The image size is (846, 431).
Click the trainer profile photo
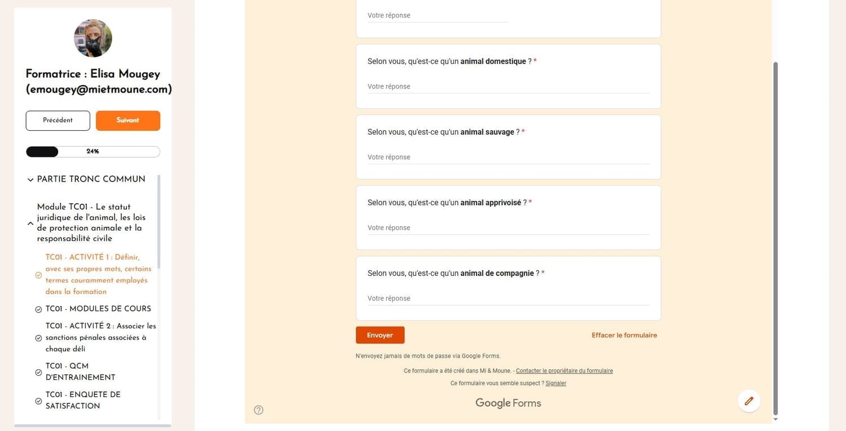click(x=93, y=38)
